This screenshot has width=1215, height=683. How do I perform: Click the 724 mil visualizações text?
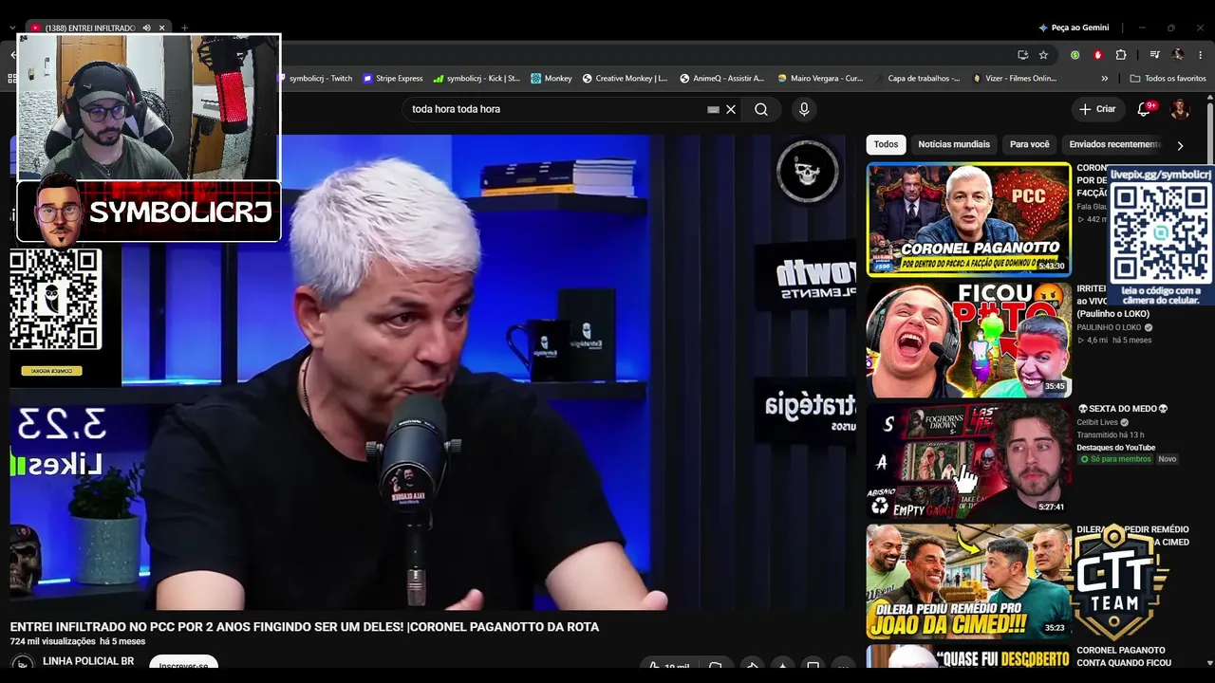tap(53, 642)
